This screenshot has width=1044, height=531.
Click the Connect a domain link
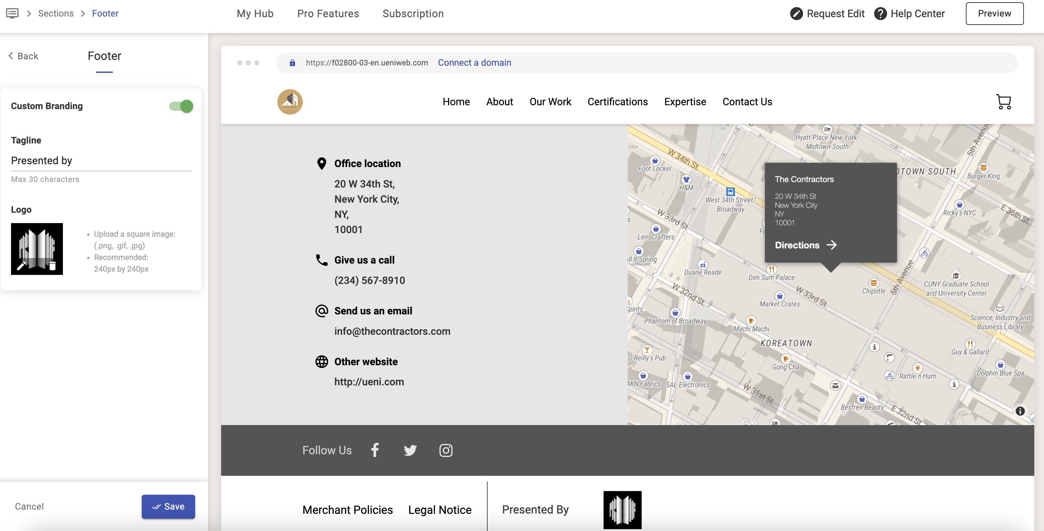tap(474, 63)
